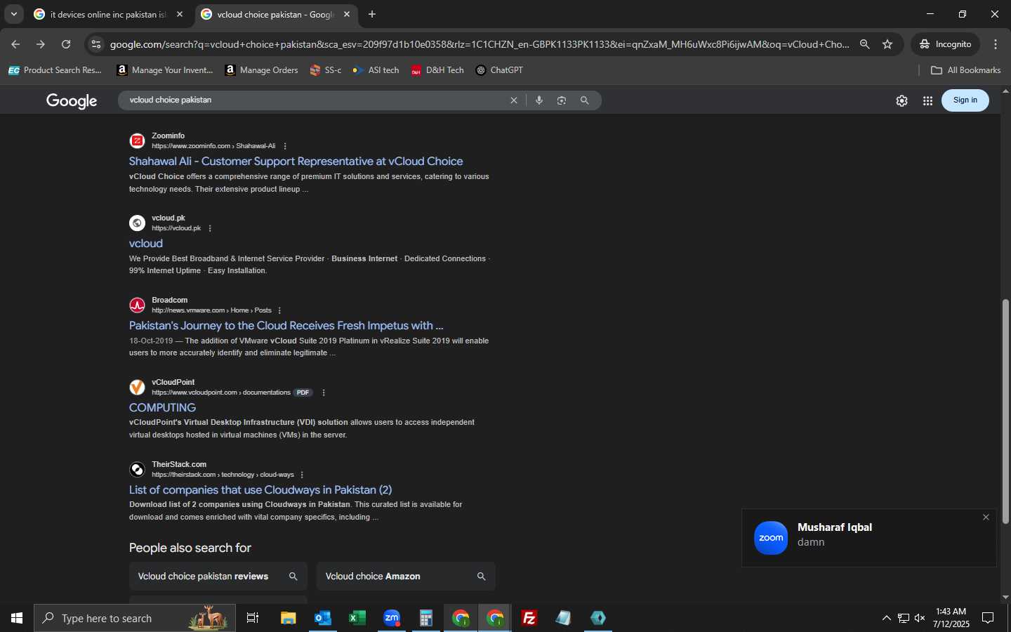1011x632 pixels.
Task: Search 'Vcloud choice Amazon' suggestion
Action: click(x=406, y=576)
